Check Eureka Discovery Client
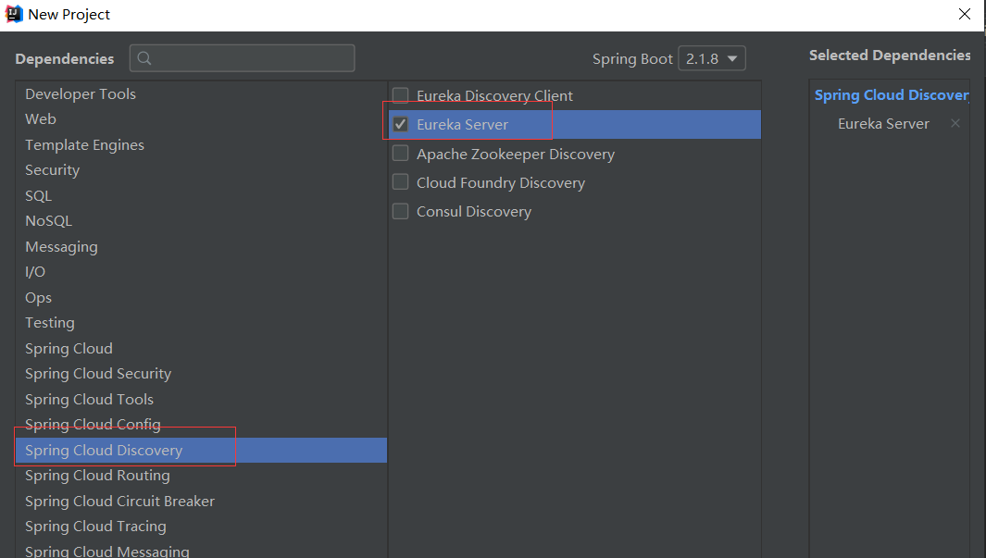986x558 pixels. (x=400, y=94)
